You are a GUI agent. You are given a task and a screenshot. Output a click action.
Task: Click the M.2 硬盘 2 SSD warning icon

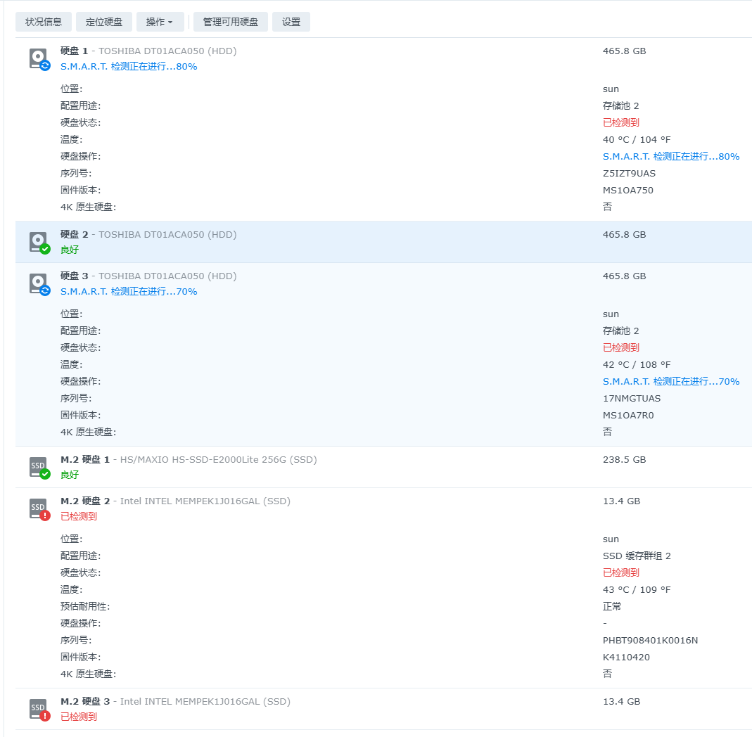pyautogui.click(x=39, y=509)
